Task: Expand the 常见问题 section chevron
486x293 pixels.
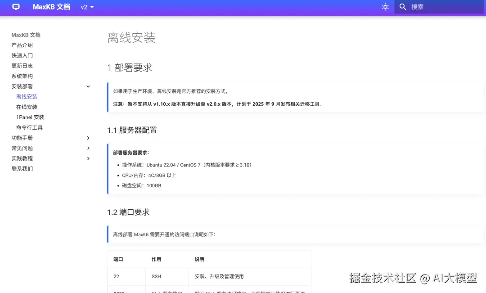Action: coord(88,148)
